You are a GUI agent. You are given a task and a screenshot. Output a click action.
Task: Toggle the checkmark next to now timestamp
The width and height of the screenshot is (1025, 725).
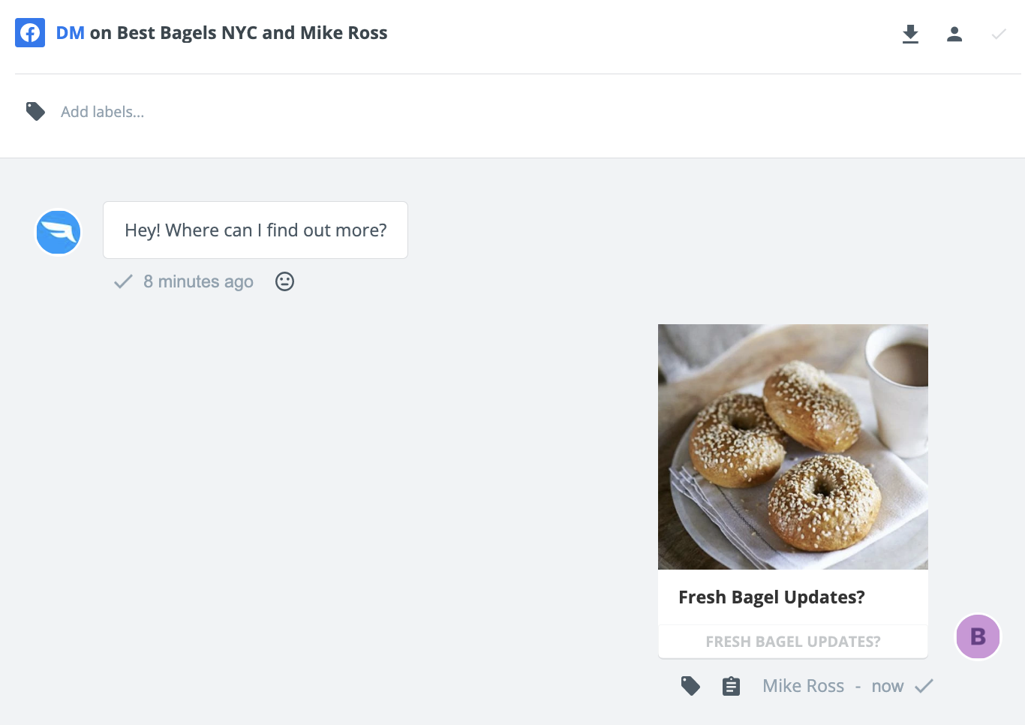924,686
